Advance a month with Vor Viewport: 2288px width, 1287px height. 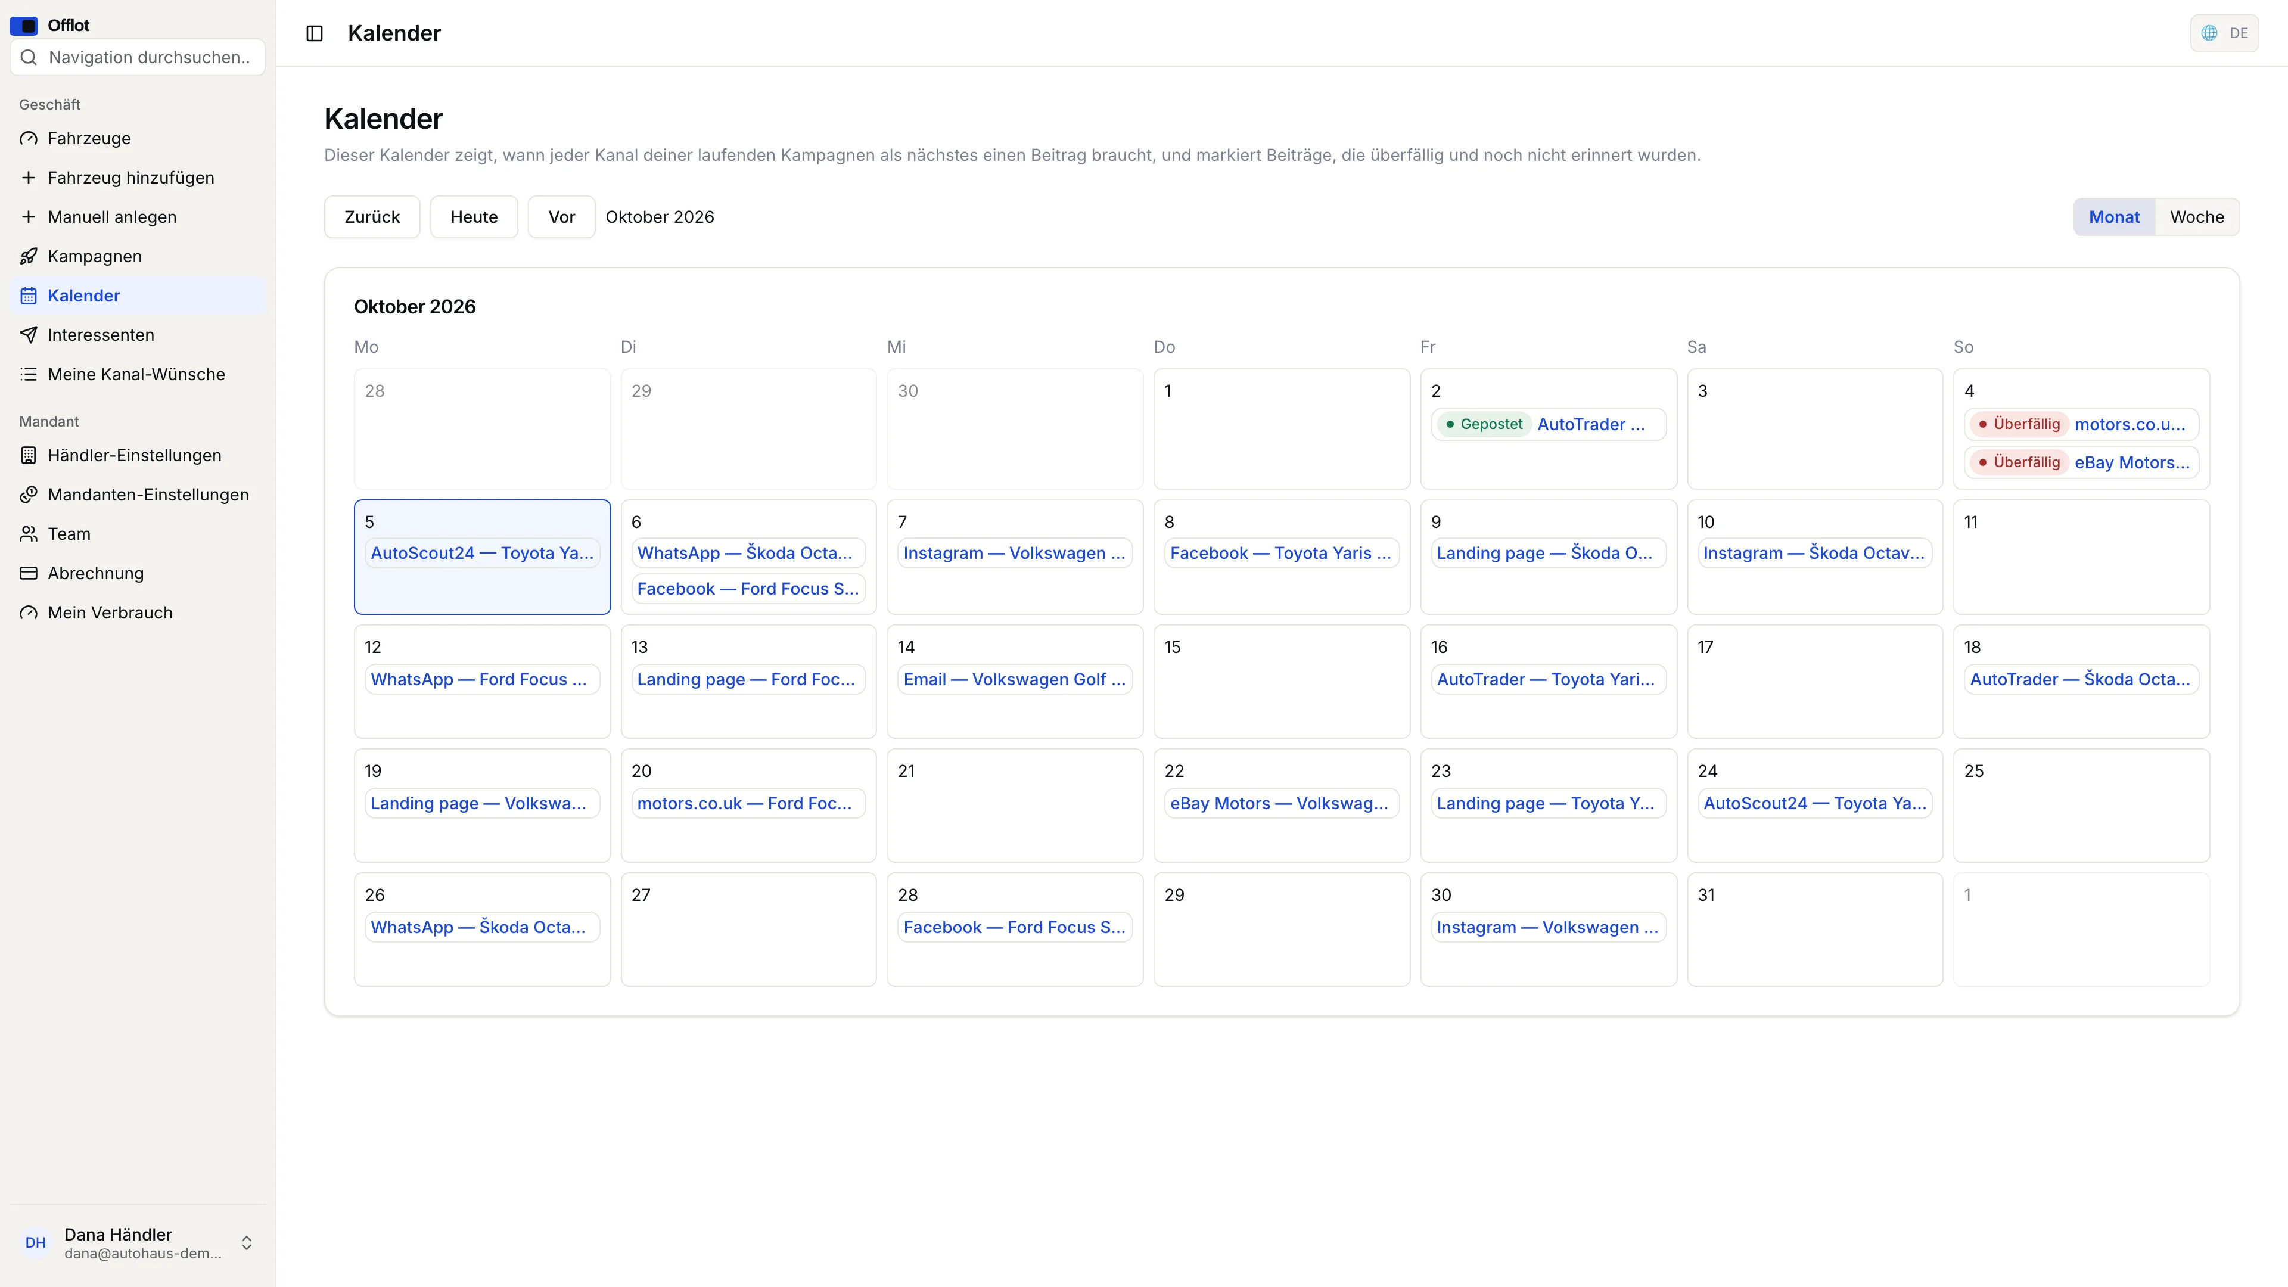coord(561,217)
